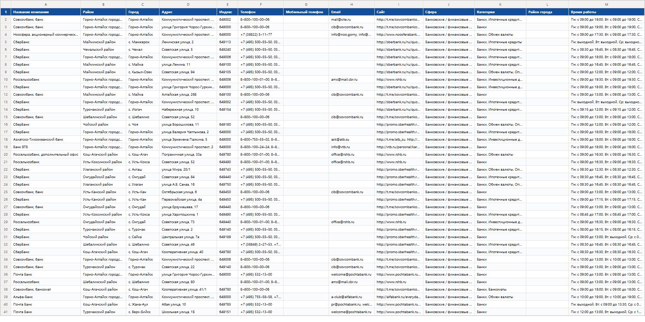
Task: Select address 'Абая улица, 10'
Action: tap(188, 305)
